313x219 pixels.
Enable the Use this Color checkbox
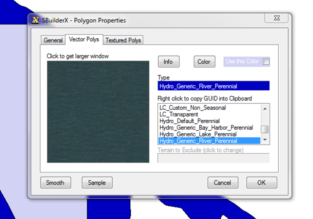(266, 62)
